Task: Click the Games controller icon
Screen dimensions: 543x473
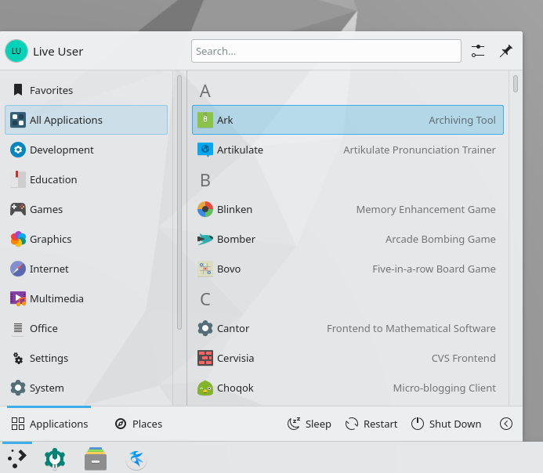Action: (x=18, y=209)
